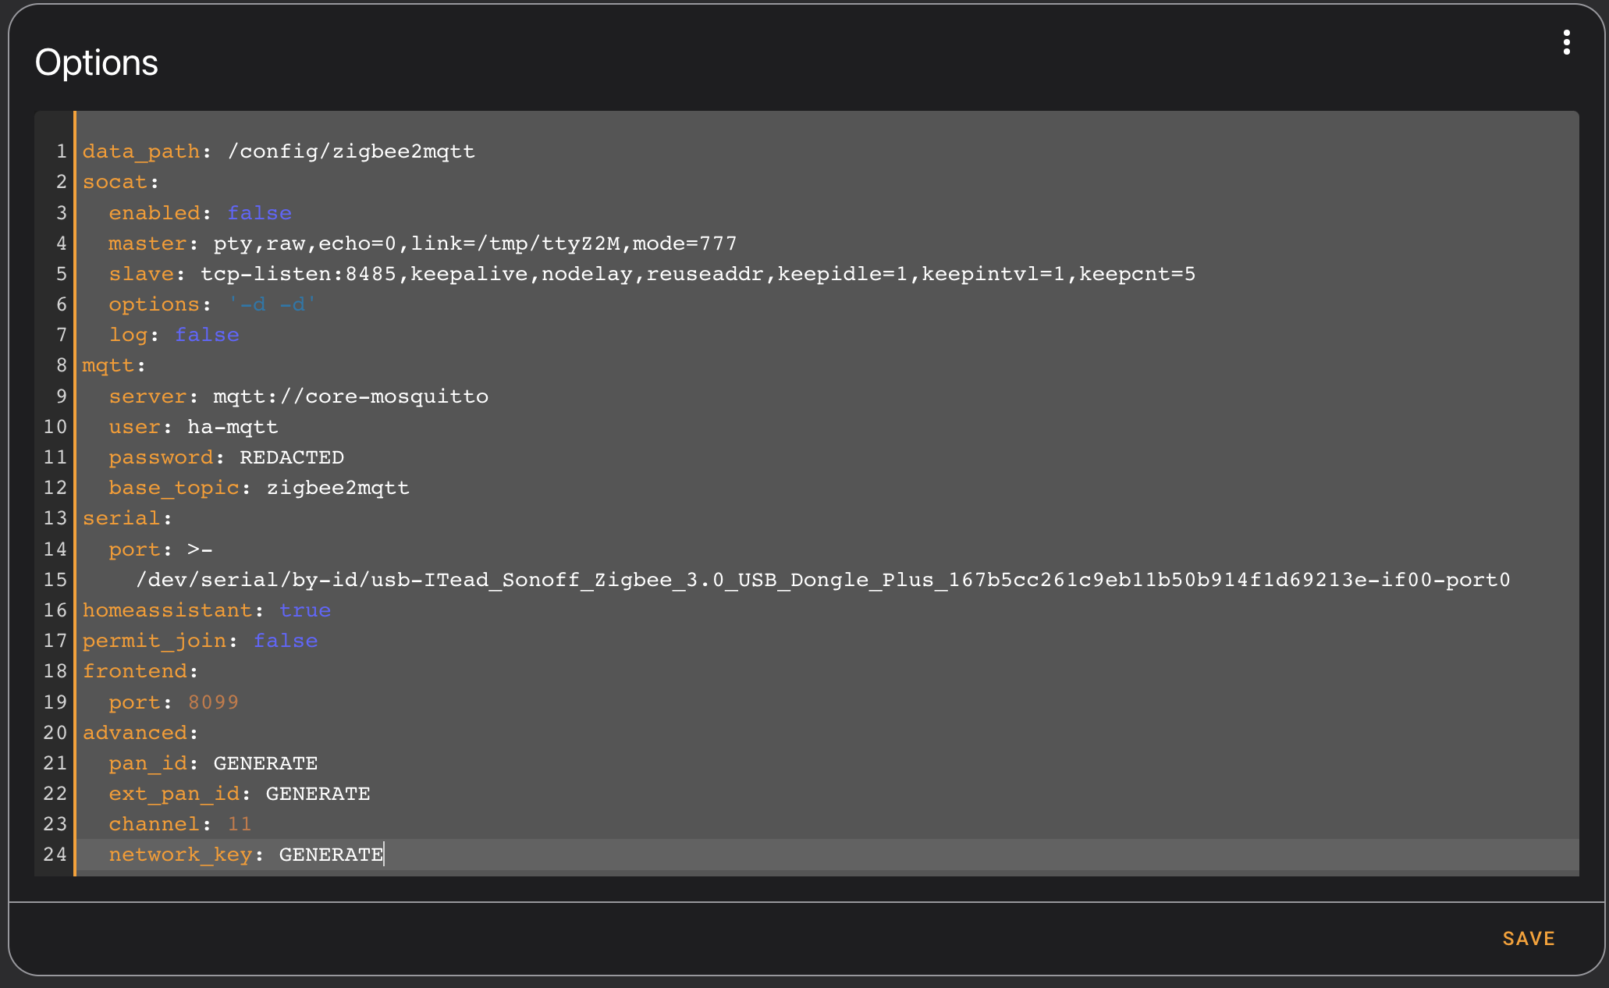Place cursor after network_key GENERATE
1609x988 pixels.
click(x=384, y=855)
